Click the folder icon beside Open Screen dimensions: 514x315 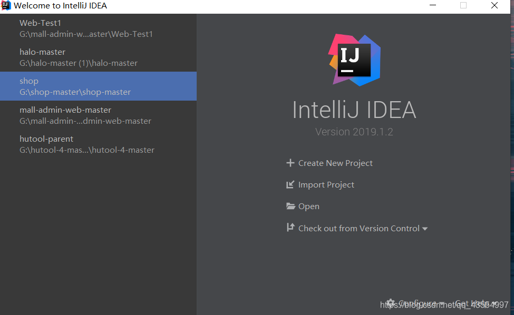tap(290, 206)
